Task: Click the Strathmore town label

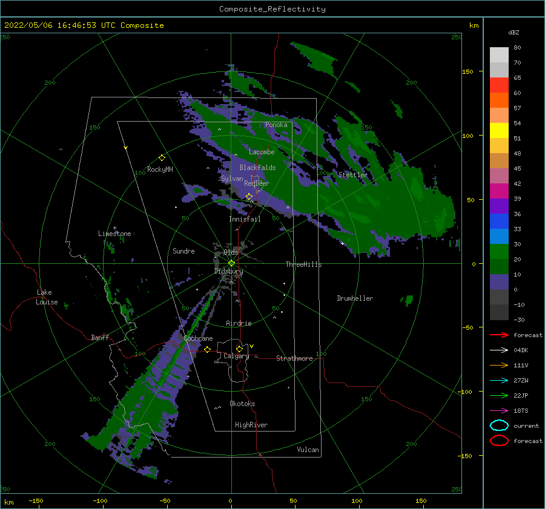Action: pos(294,358)
